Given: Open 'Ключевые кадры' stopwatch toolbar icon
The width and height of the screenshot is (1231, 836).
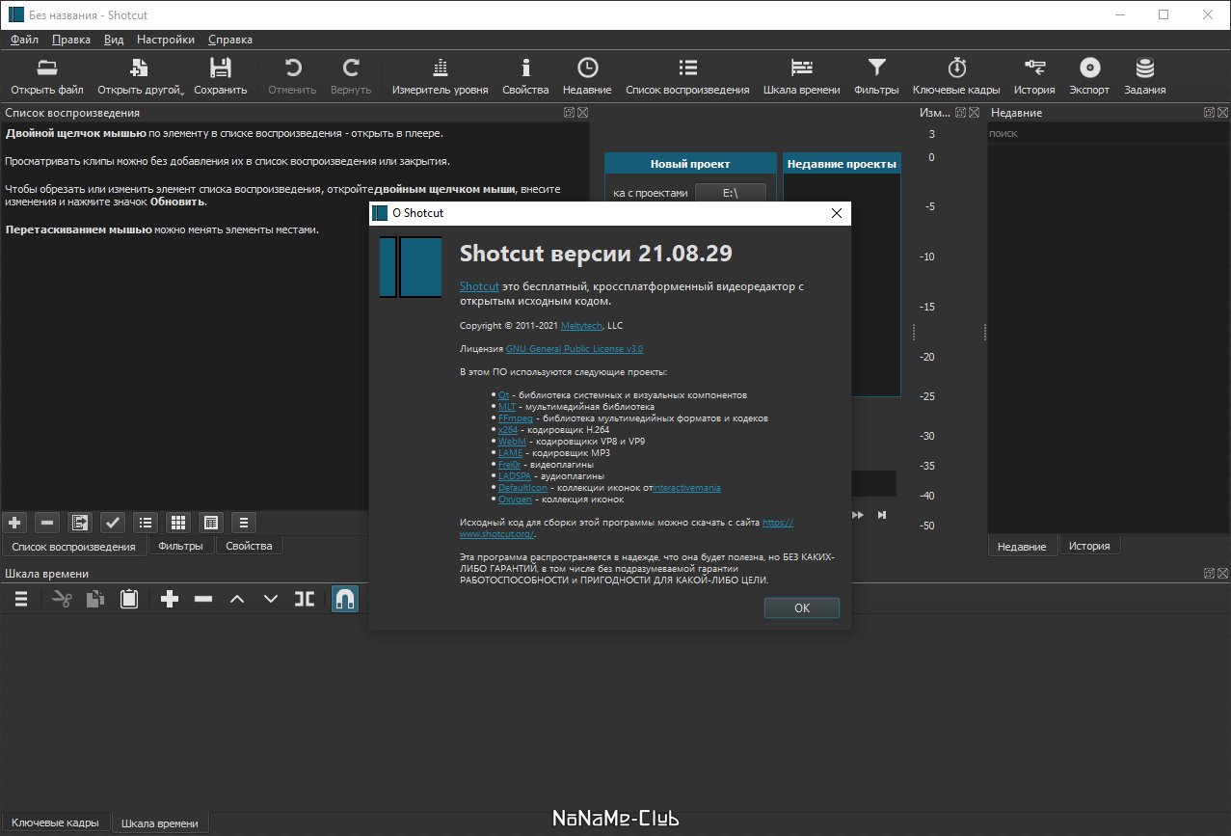Looking at the screenshot, I should (956, 77).
